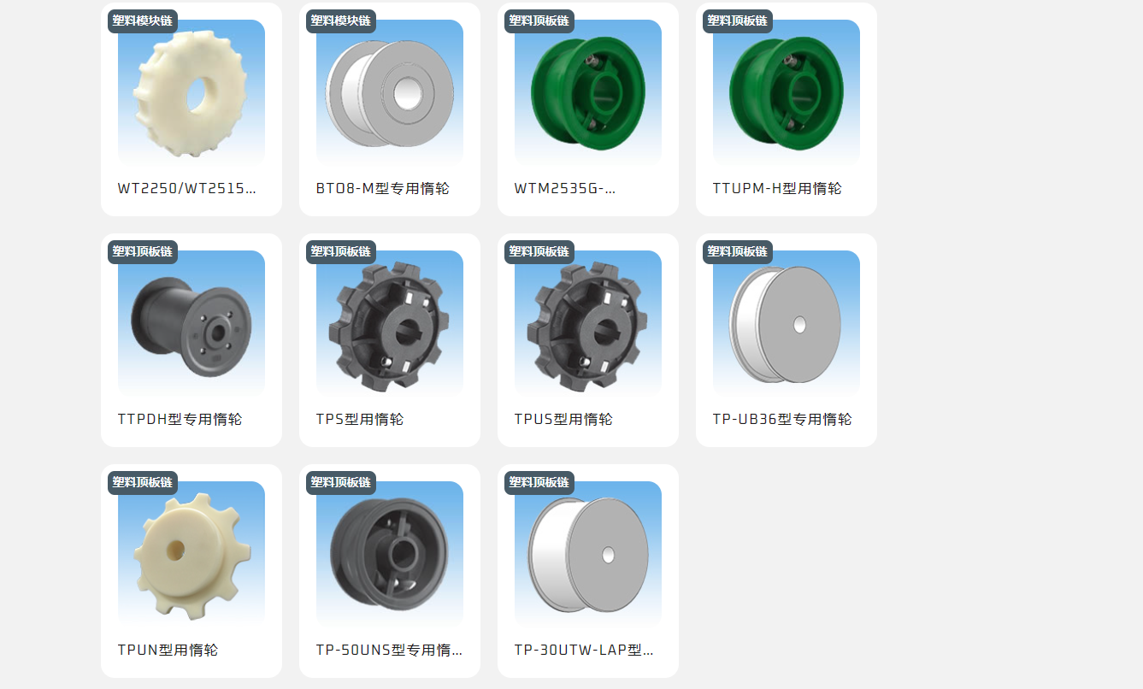Screen dimensions: 1143x689
Task: View the TTPDH型专用惰轮 black spool image
Action: click(x=191, y=324)
